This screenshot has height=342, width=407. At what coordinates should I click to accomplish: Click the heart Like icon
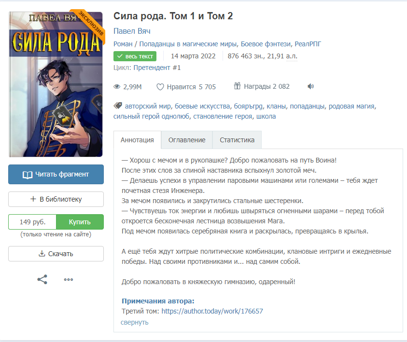pyautogui.click(x=160, y=87)
